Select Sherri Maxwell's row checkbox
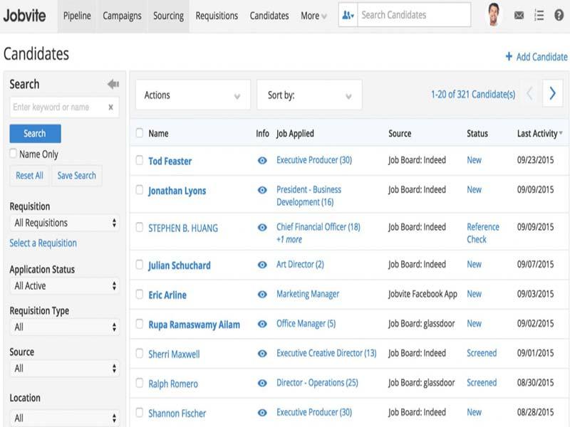 [x=139, y=353]
